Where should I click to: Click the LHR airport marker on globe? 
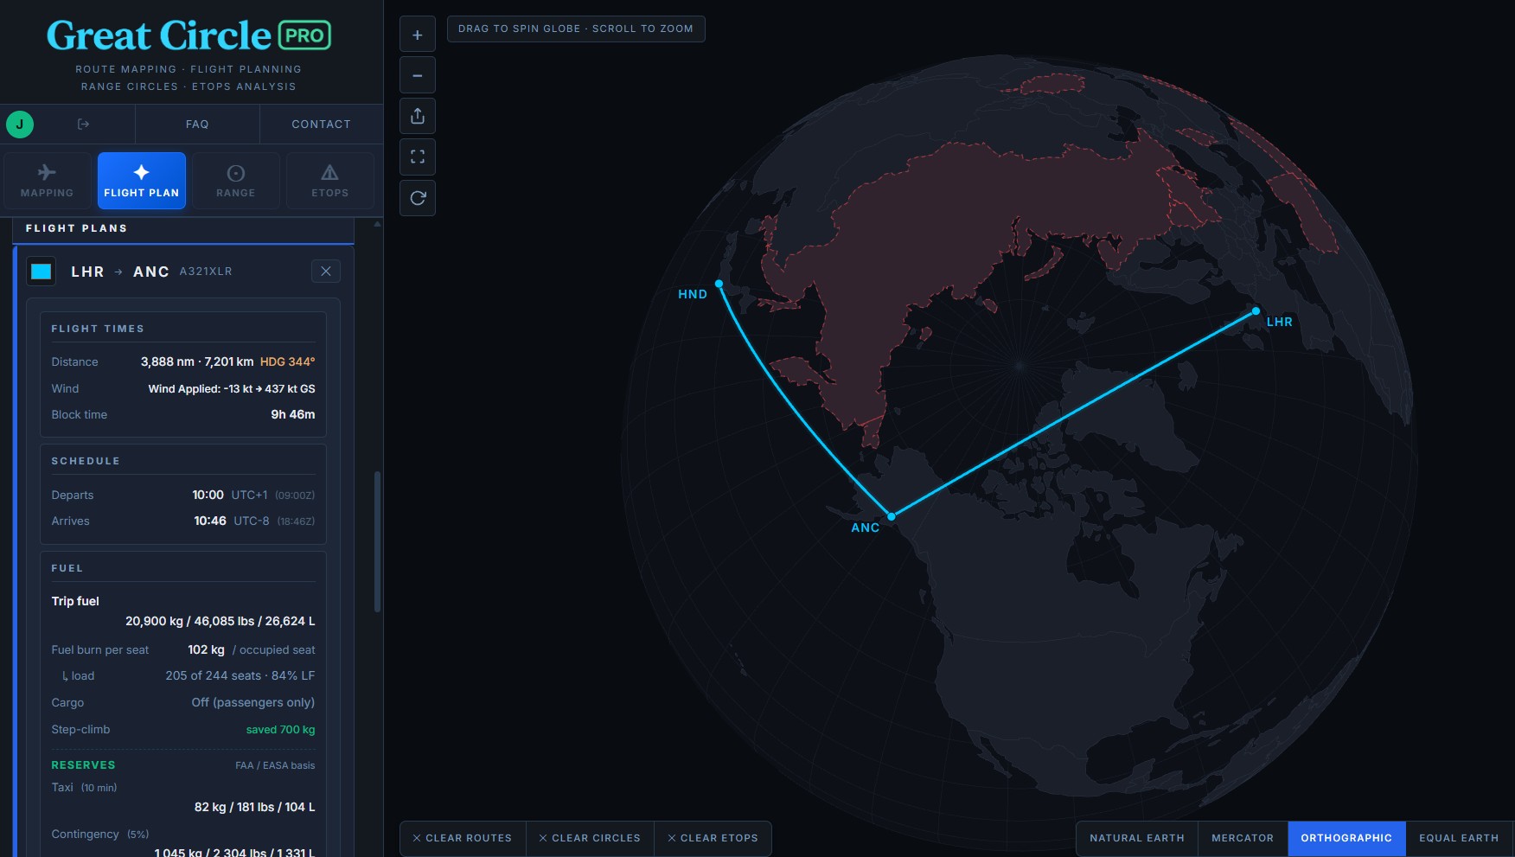1256,311
